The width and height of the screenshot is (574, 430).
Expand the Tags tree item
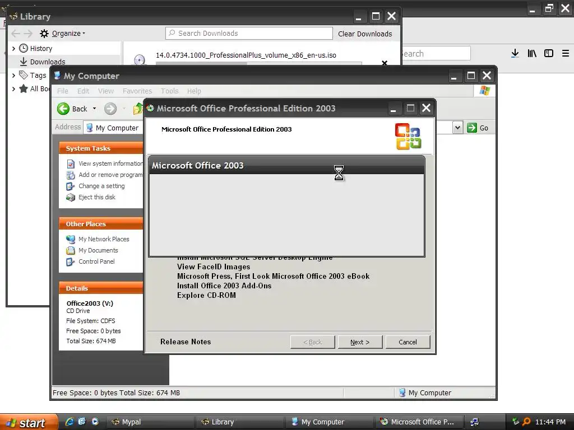point(13,76)
